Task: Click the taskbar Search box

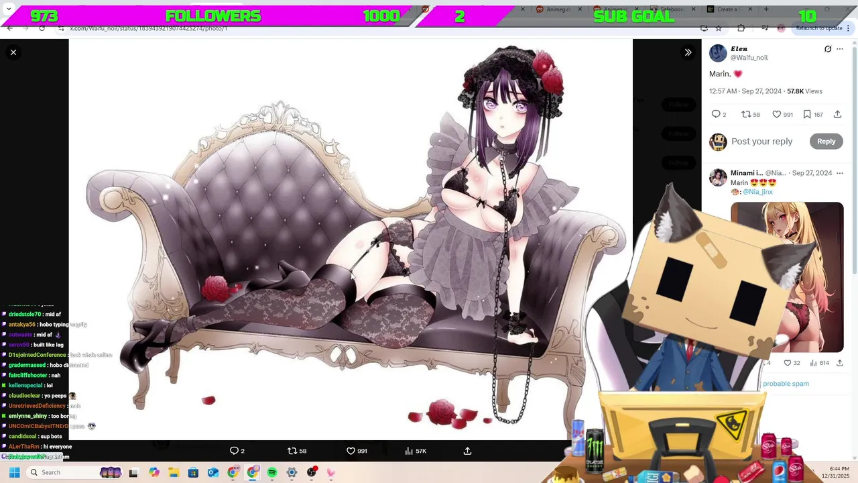Action: [76, 472]
